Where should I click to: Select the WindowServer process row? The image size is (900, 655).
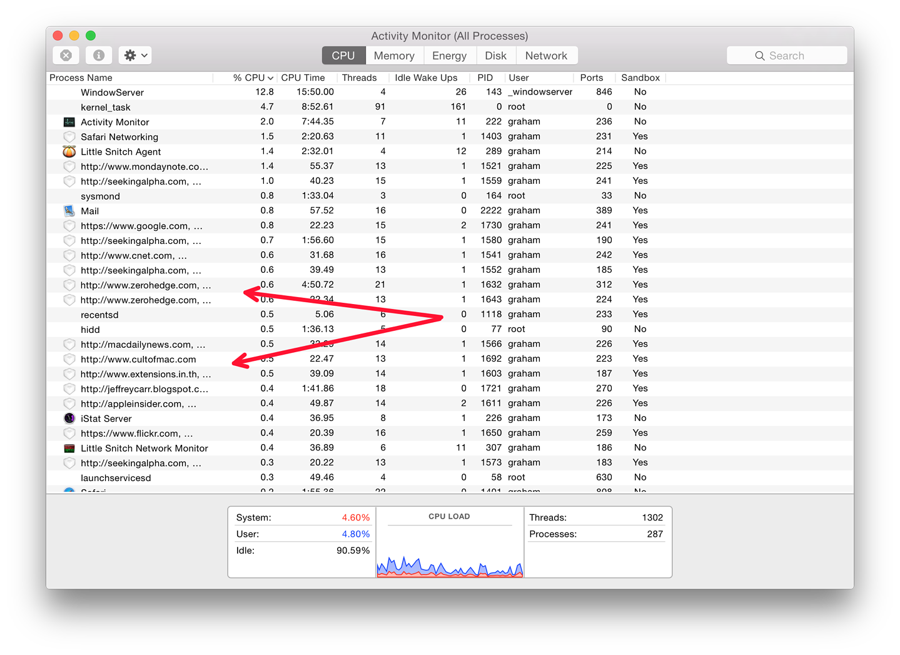tap(450, 92)
